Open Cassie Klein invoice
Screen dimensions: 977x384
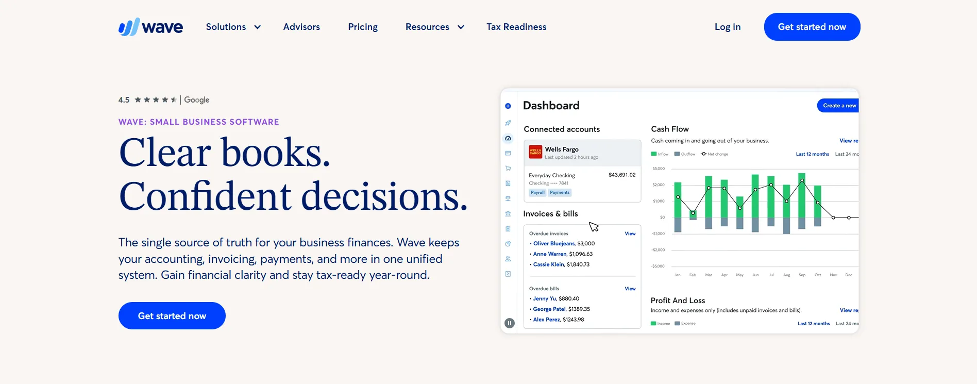(x=549, y=264)
